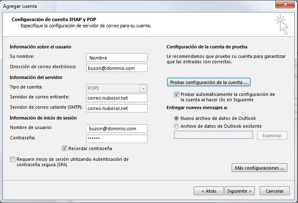Close the Agregar cuenta dialog window

[x=285, y=4]
